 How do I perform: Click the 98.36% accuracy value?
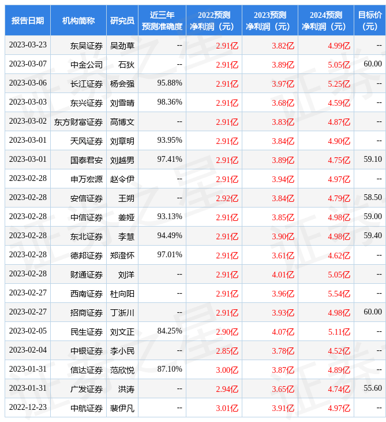coord(170,102)
